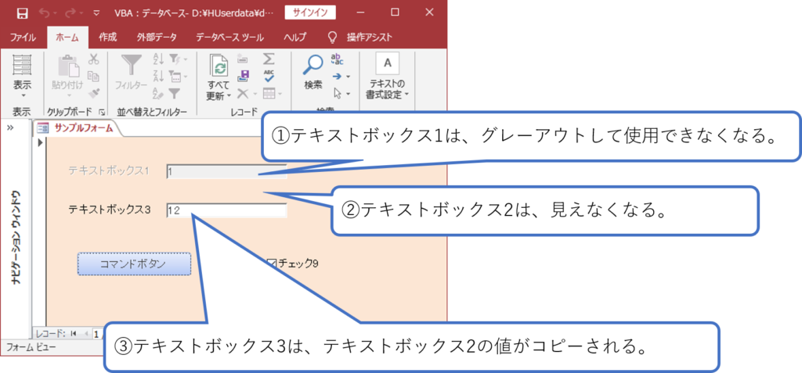The image size is (802, 373).
Task: Click the format painter brush icon
Action: tap(93, 94)
